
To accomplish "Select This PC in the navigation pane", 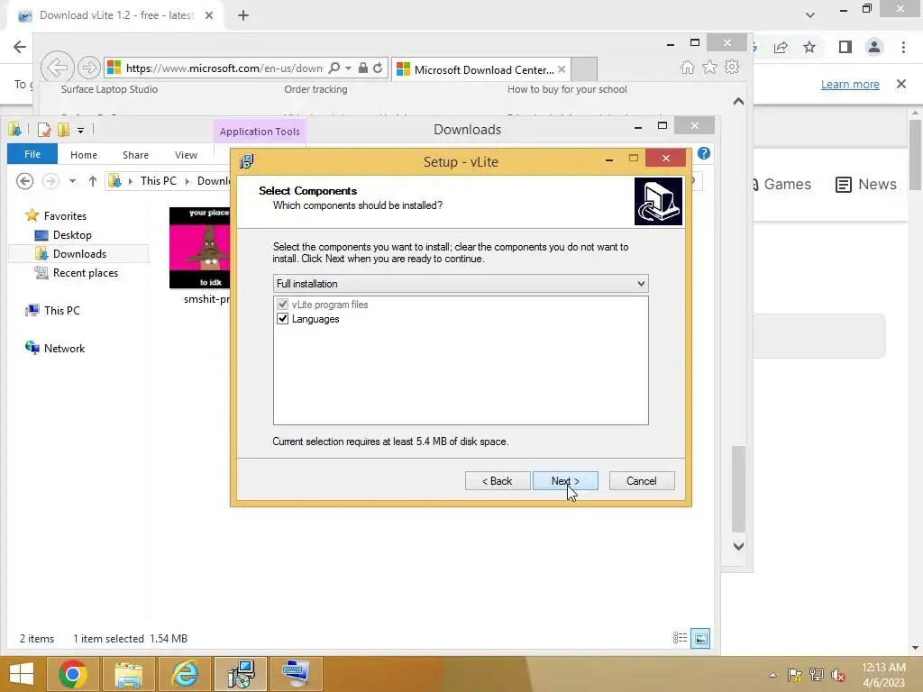I will pos(61,310).
